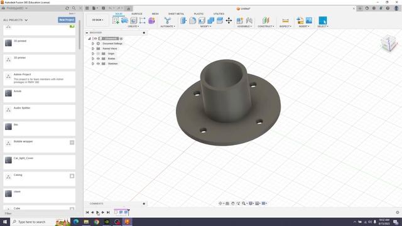Select the Derive tool in Create
This screenshot has width=402, height=226.
134,21
